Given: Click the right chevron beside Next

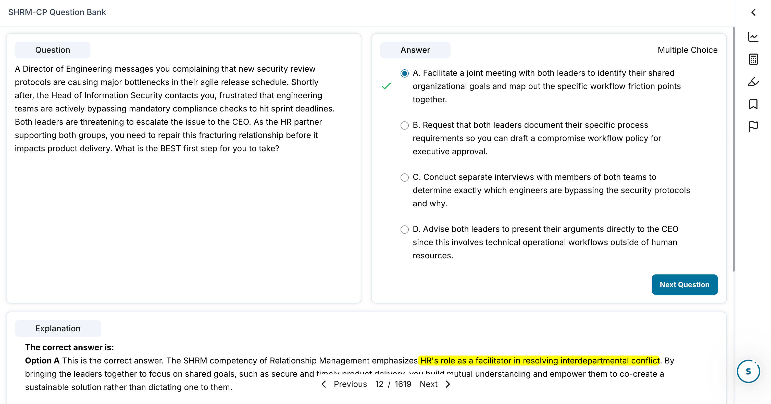Looking at the screenshot, I should [448, 384].
